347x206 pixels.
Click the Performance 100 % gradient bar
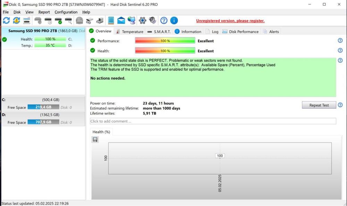coord(165,41)
